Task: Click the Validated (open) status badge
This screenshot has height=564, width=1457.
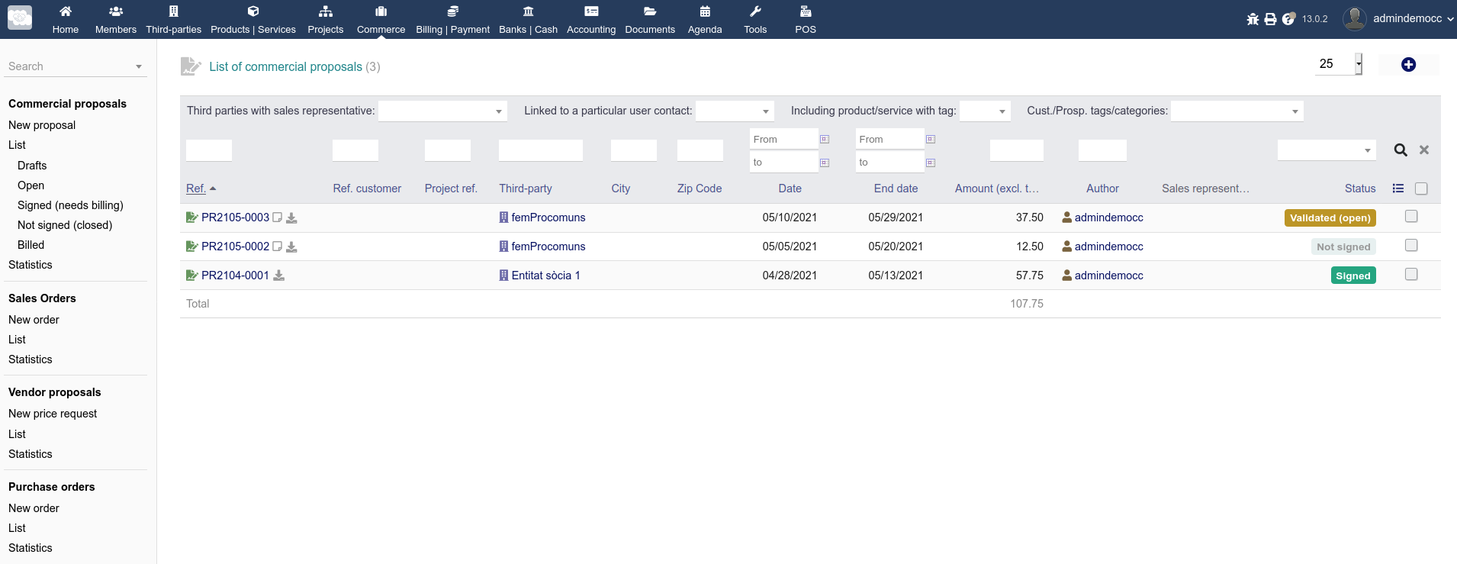Action: pos(1330,218)
